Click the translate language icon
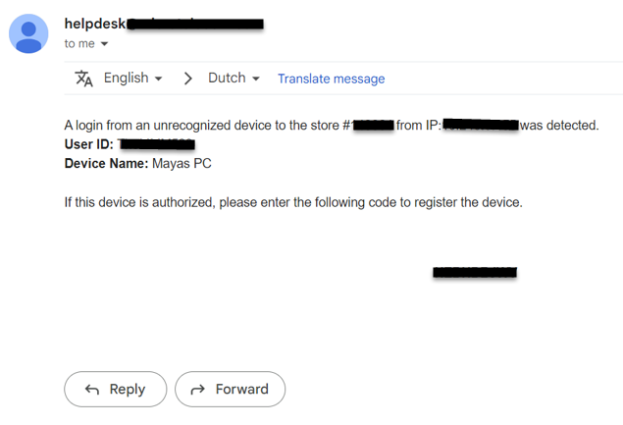Image resolution: width=623 pixels, height=425 pixels. (83, 79)
